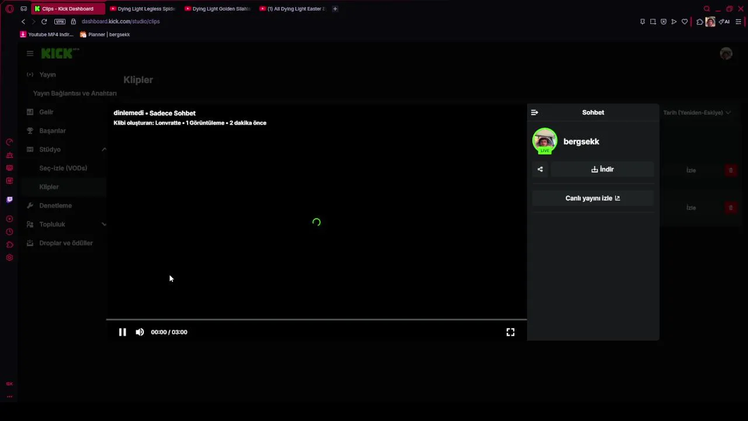Delete the second clip trash icon
748x421 pixels.
pyautogui.click(x=730, y=208)
